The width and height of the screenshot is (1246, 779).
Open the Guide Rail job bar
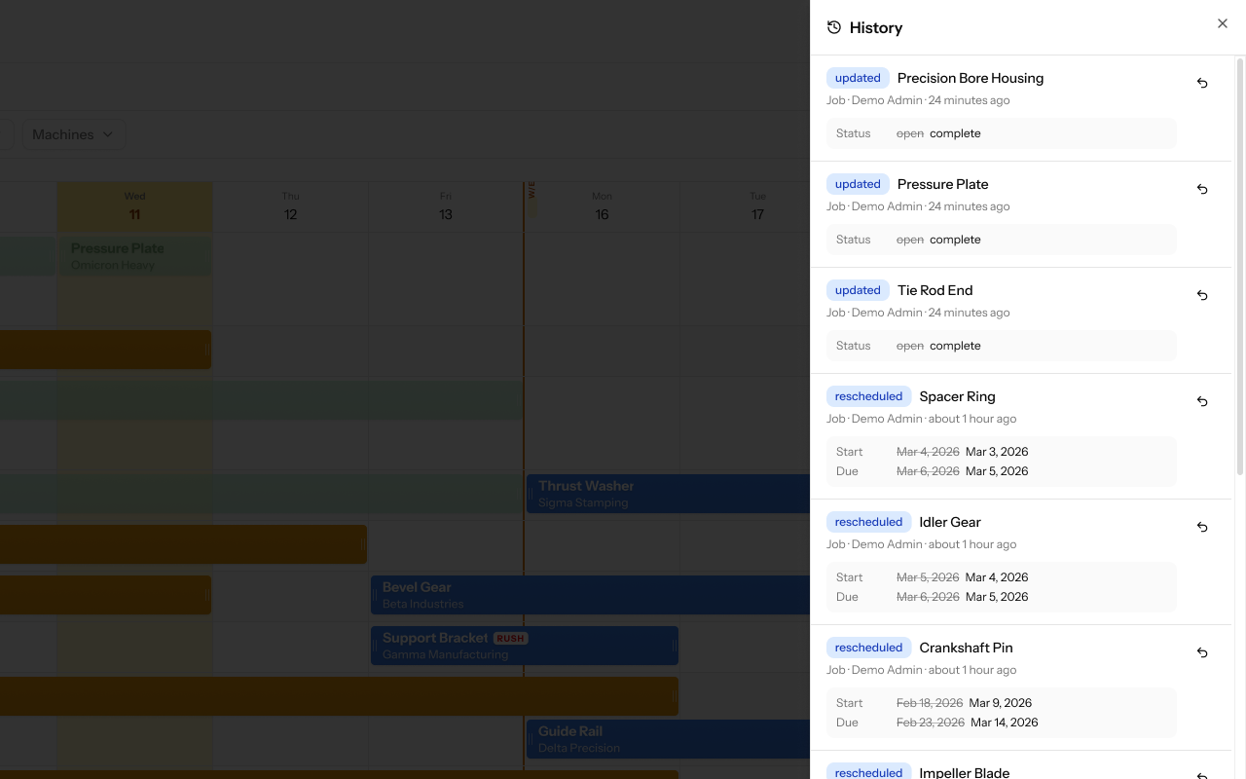point(669,739)
